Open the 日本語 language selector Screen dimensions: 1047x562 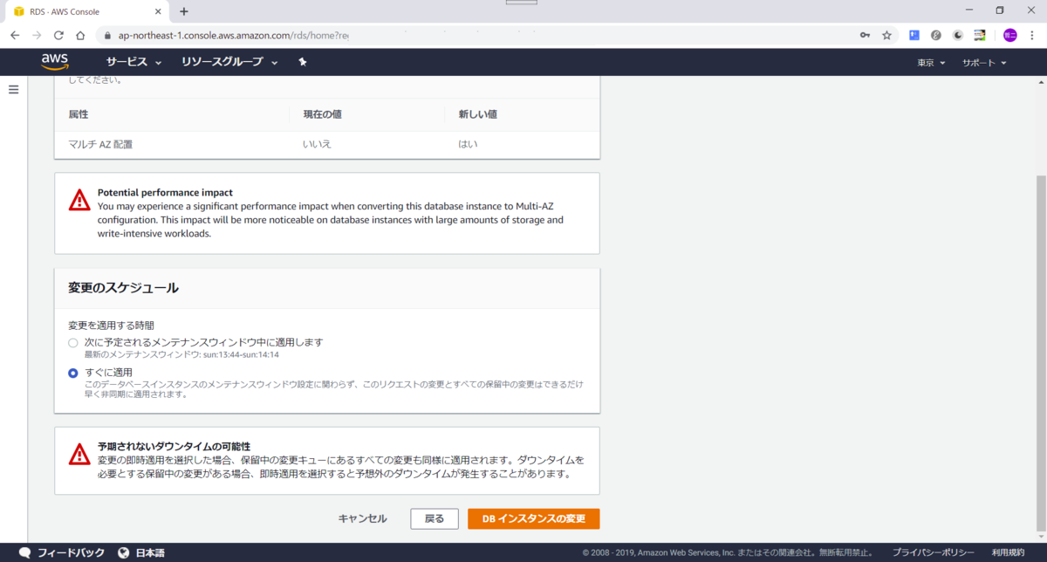150,553
